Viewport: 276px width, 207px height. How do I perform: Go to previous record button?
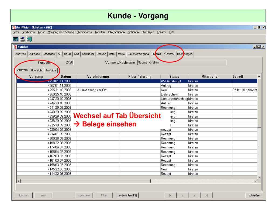tap(182, 195)
